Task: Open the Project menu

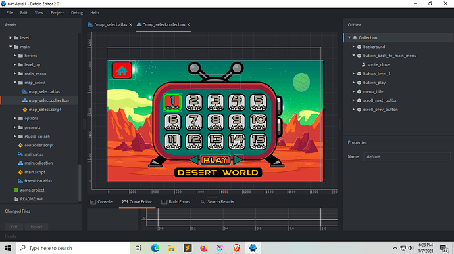Action: coord(57,13)
